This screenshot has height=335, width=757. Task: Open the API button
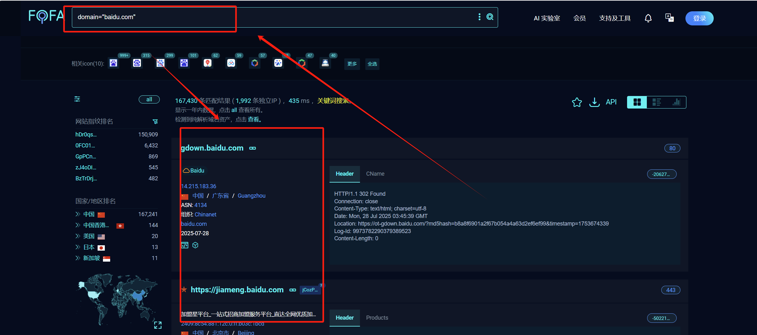tap(611, 102)
